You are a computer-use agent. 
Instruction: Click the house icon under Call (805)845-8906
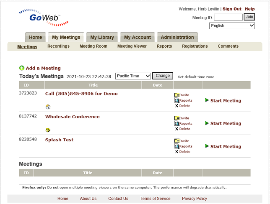click(x=48, y=107)
